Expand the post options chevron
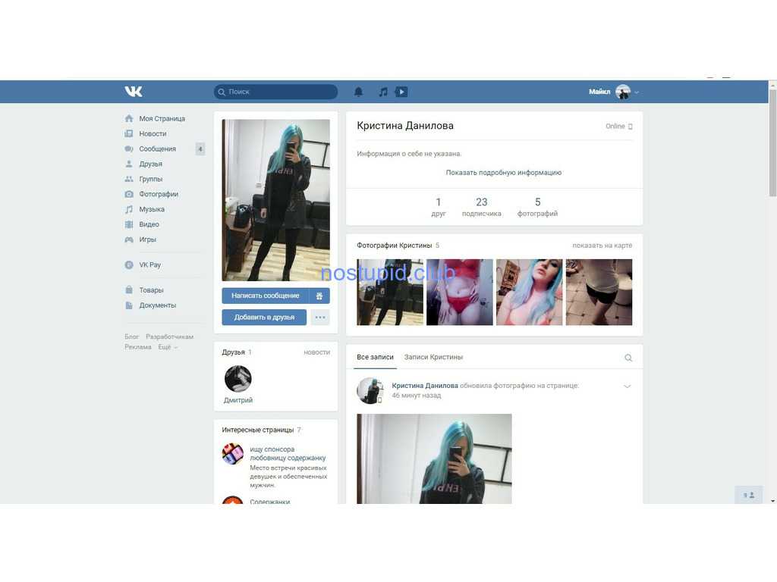 (627, 386)
